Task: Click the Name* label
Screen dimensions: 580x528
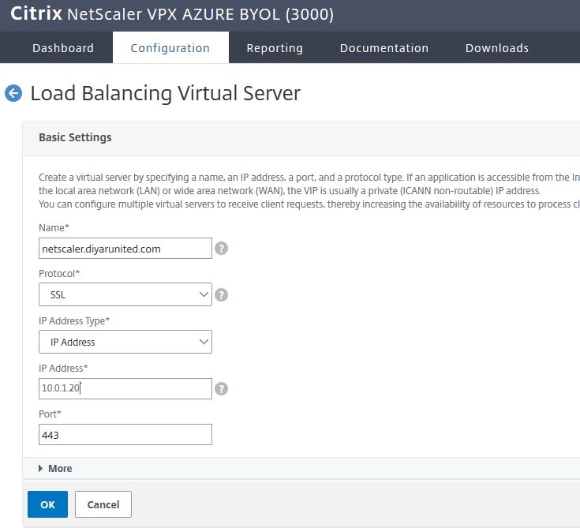Action: (x=54, y=227)
